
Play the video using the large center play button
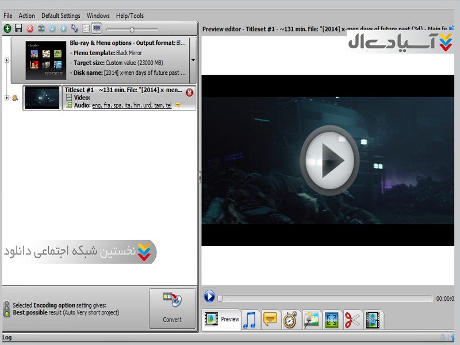pos(330,160)
